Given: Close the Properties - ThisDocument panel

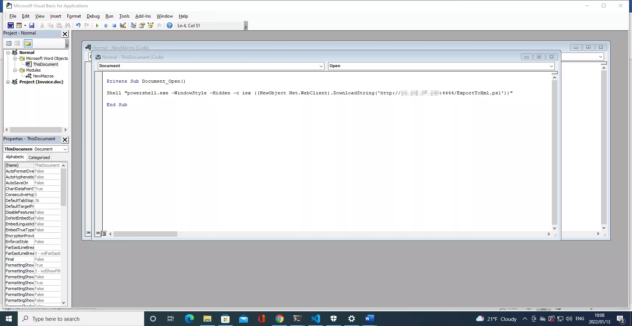Looking at the screenshot, I should coord(65,140).
